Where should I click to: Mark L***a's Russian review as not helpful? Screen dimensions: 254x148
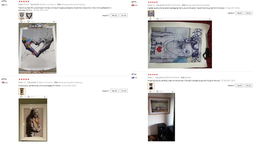[x=124, y=15]
